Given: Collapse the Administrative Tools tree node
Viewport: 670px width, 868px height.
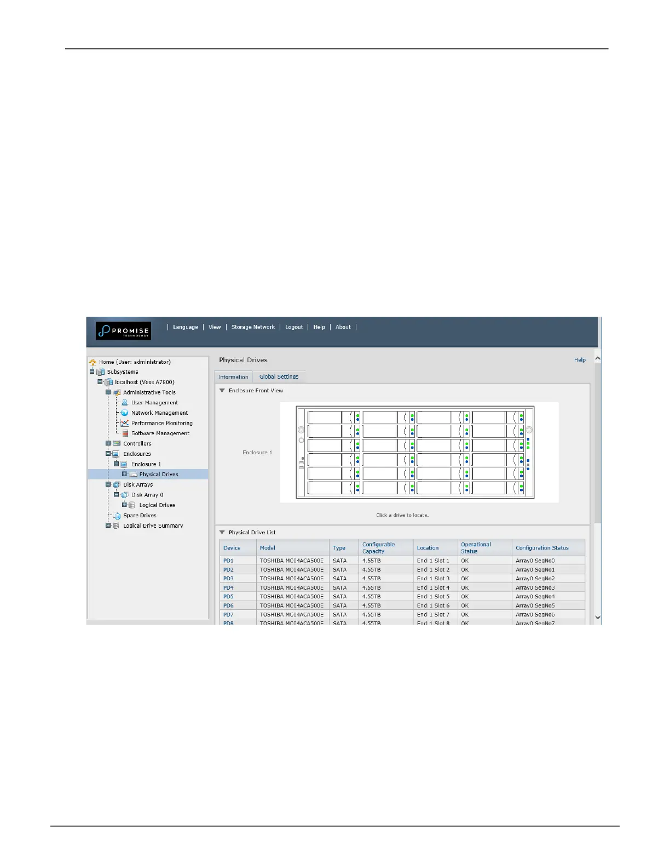Looking at the screenshot, I should tap(108, 392).
